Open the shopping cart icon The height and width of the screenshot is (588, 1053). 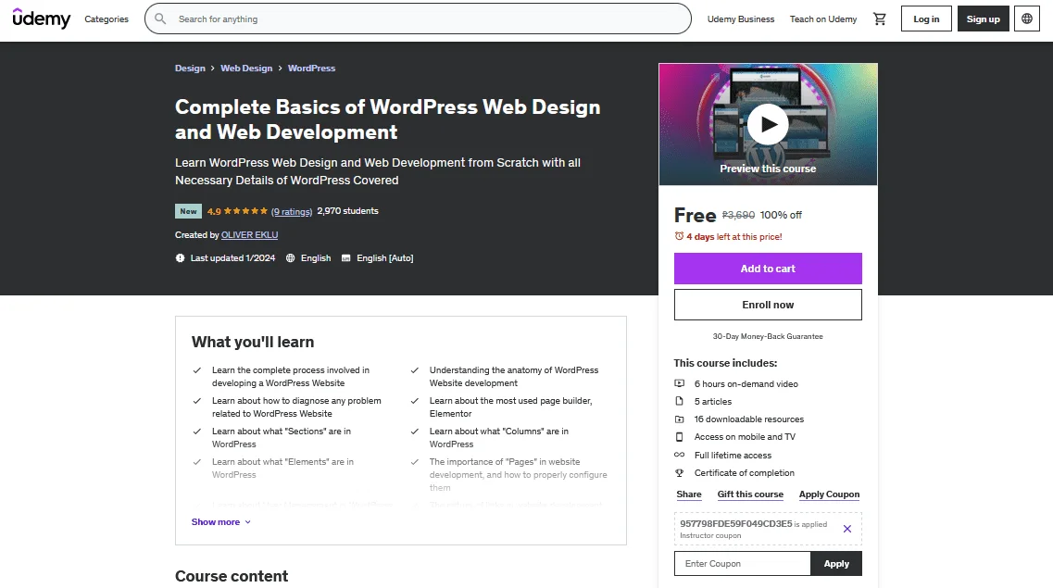(x=879, y=19)
